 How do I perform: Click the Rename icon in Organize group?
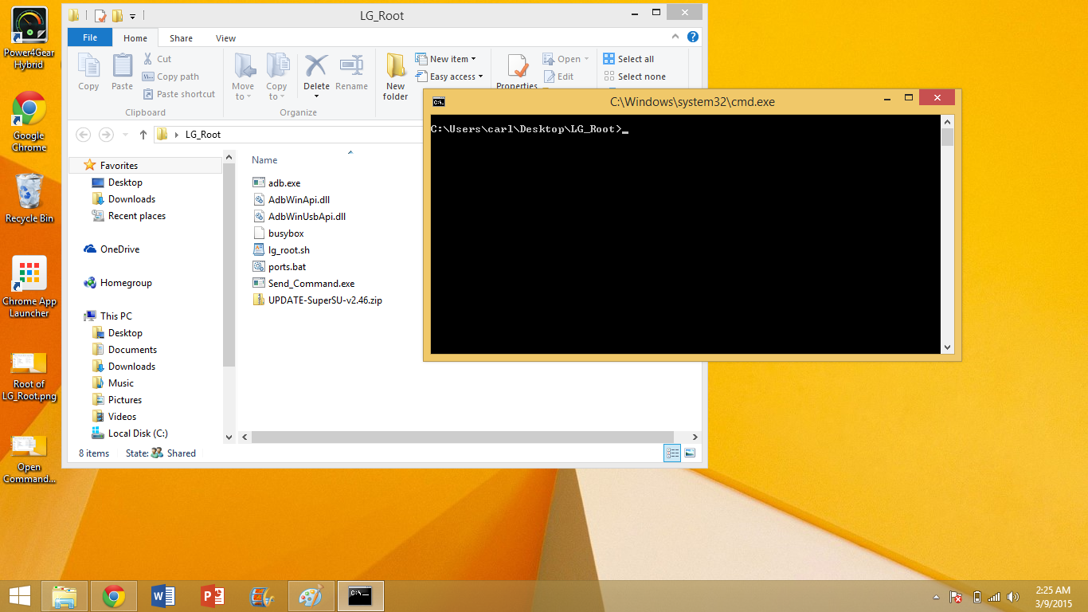pyautogui.click(x=351, y=68)
